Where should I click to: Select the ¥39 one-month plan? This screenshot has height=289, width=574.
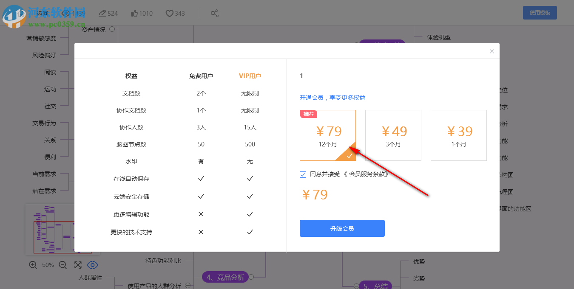(458, 135)
